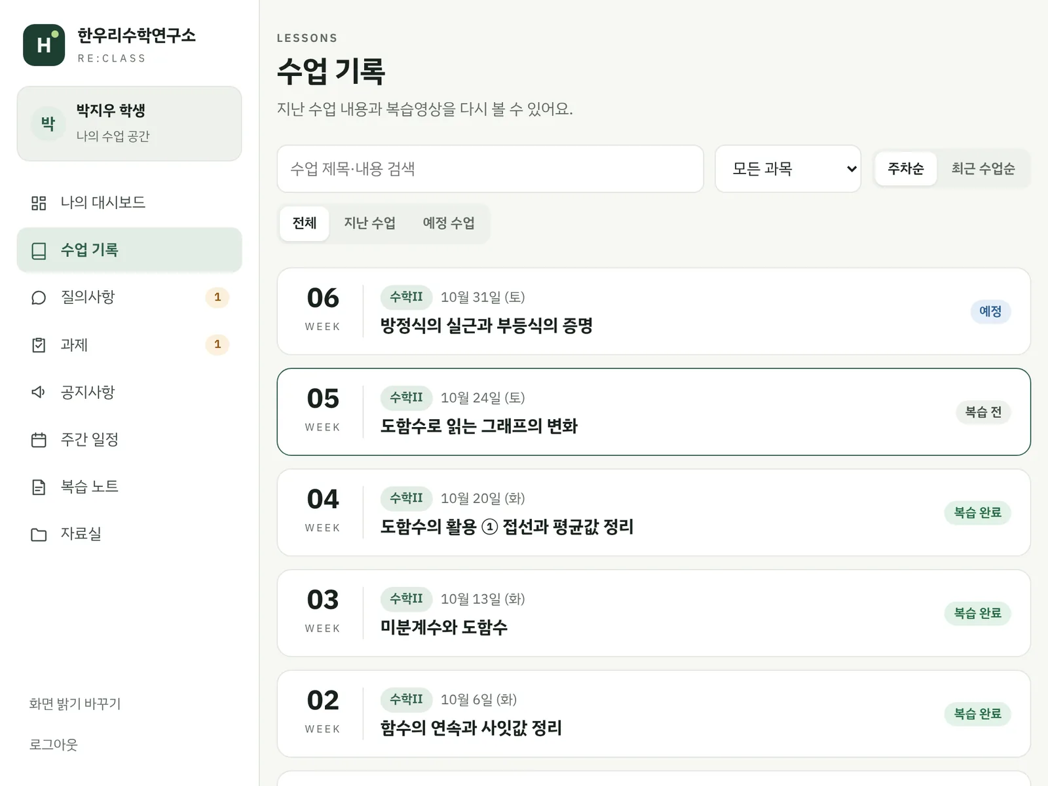The height and width of the screenshot is (786, 1048).
Task: Open 주간 일정 in the sidebar
Action: (130, 439)
